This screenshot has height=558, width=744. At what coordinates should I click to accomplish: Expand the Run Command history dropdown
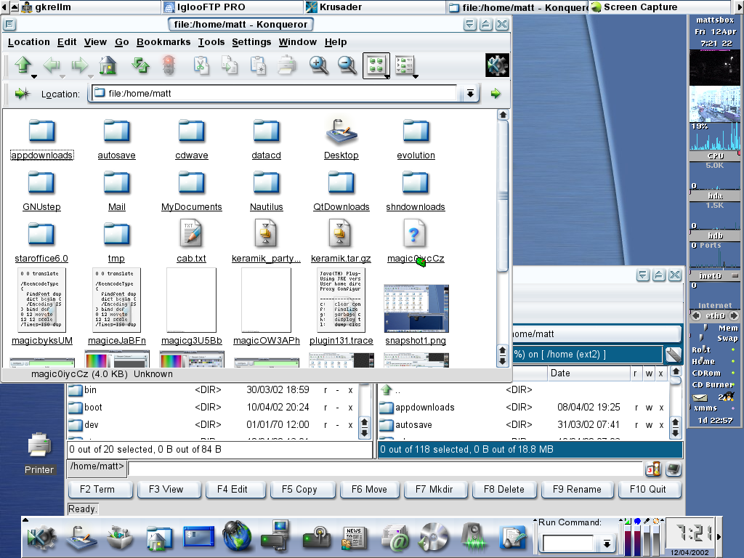[607, 543]
